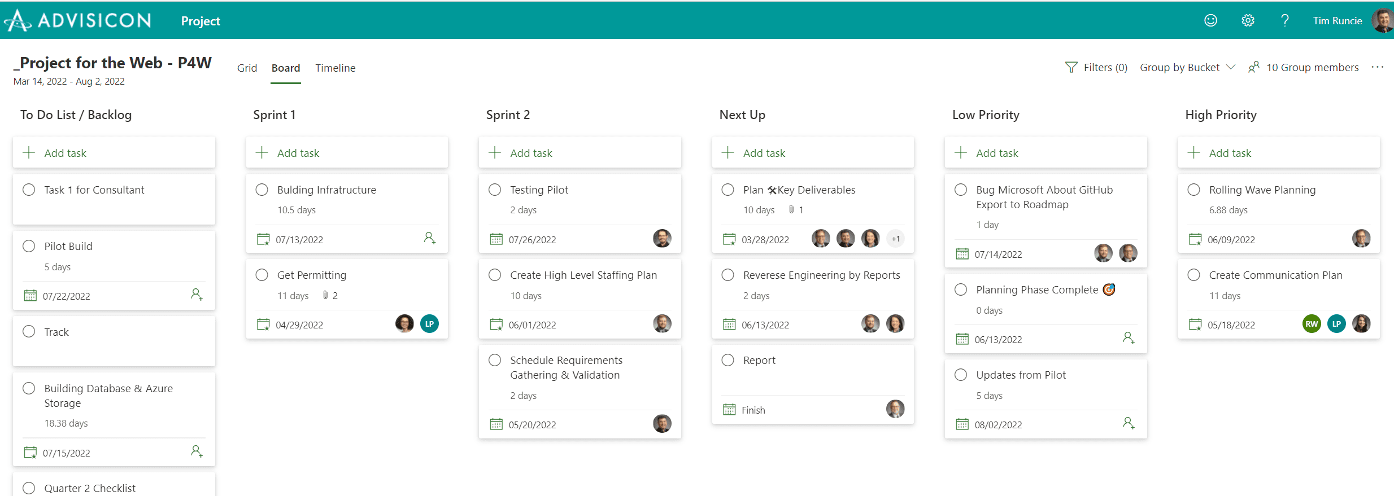
Task: Click assign icon on Bulding Infratructure card
Action: pos(430,238)
